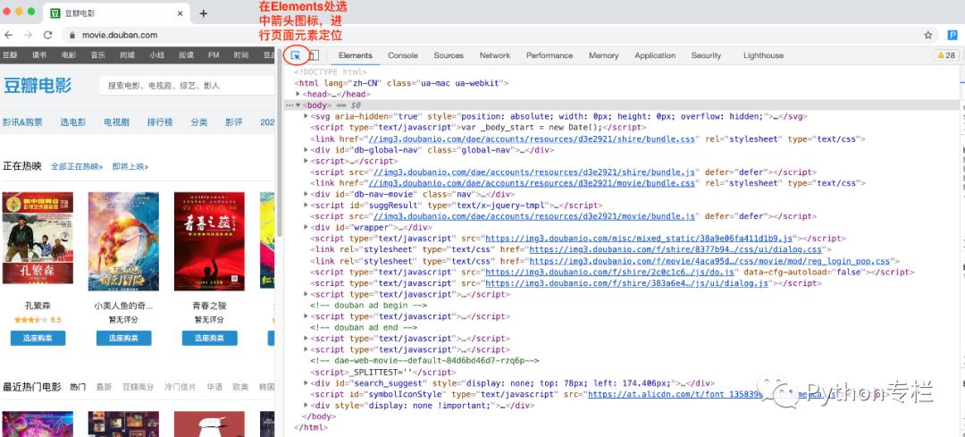Open the blue P profile icon
This screenshot has width=965, height=437.
(952, 35)
